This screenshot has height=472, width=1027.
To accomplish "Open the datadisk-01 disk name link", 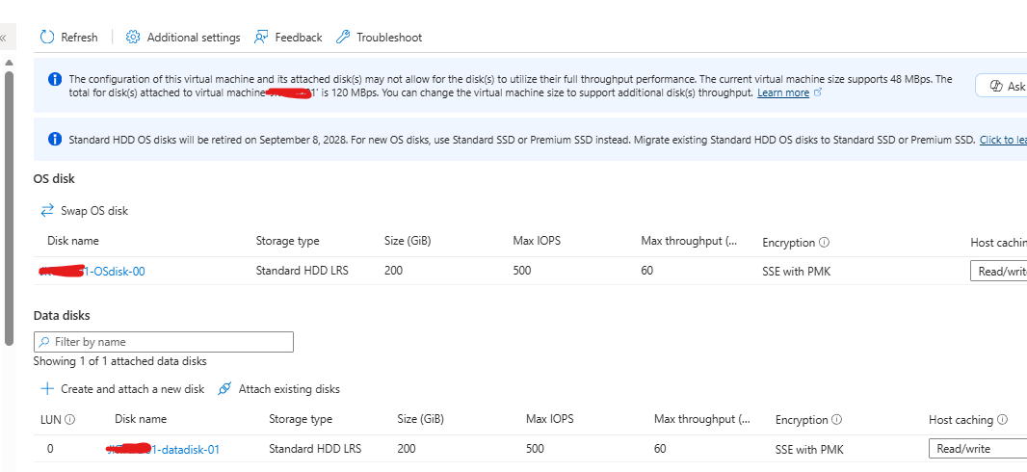I will pyautogui.click(x=163, y=449).
